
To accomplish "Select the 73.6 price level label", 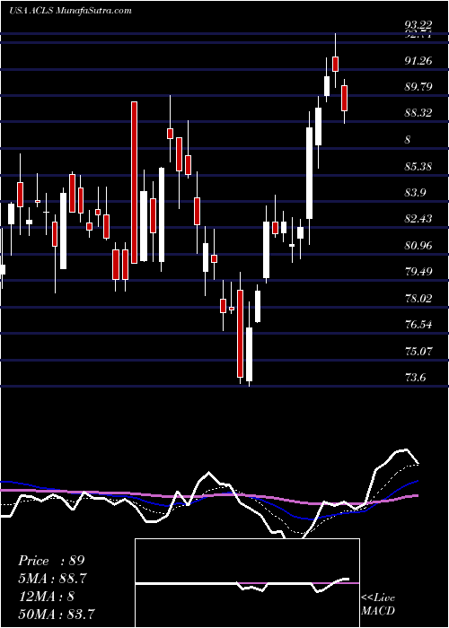I will tap(415, 378).
